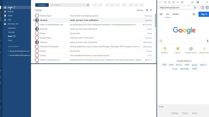Viewport: 209px width, 117px height.
Task: Open Facebook notifications email from Wednesday
Action: pyautogui.click(x=93, y=42)
